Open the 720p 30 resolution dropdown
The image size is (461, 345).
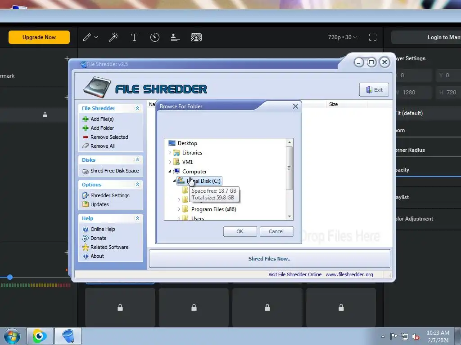coord(343,37)
